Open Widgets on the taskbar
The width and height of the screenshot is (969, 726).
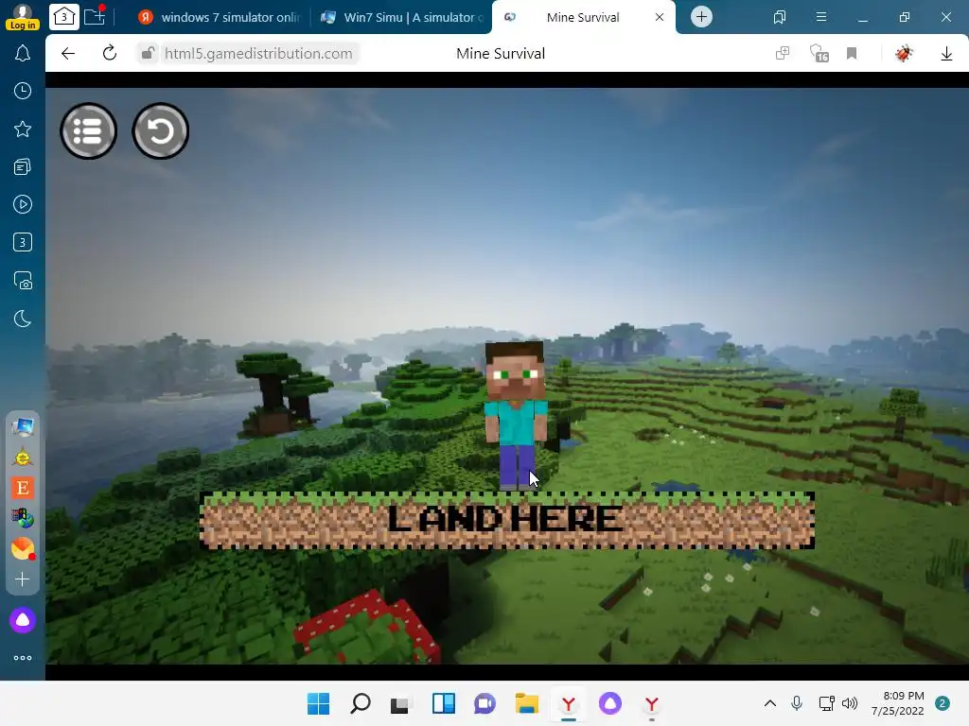444,703
